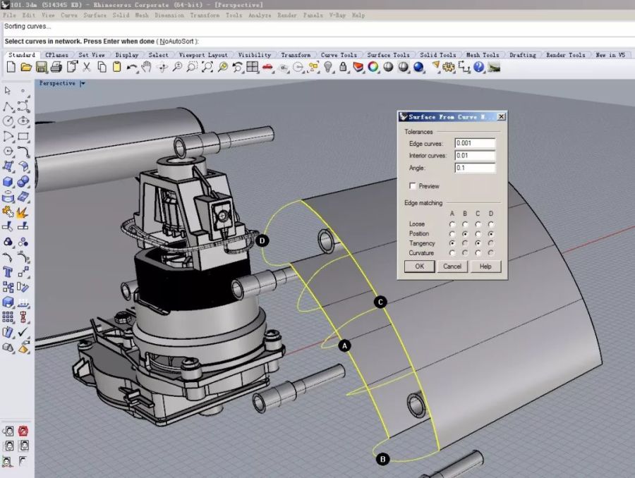The width and height of the screenshot is (635, 478).
Task: Click the Undo arrow icon
Action: coord(132,68)
